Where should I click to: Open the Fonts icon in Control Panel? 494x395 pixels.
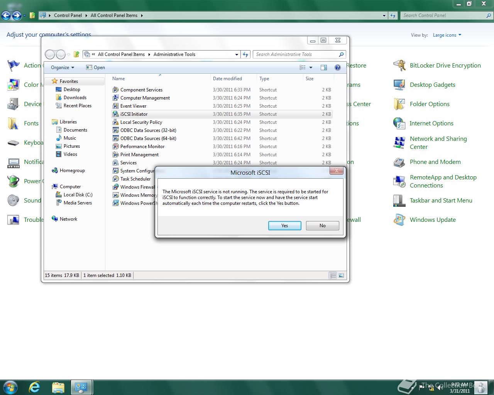point(14,123)
